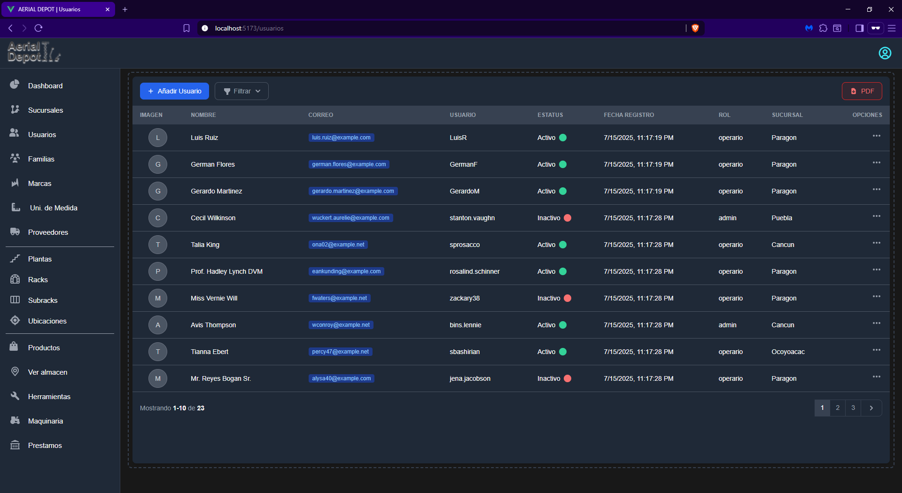Bookmark this page icon
This screenshot has height=493, width=902.
[x=187, y=28]
